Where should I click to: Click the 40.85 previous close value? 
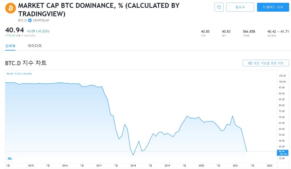[205, 32]
